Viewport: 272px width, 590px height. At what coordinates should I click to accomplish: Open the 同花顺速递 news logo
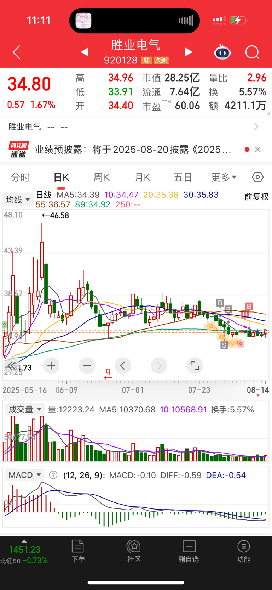pyautogui.click(x=19, y=150)
